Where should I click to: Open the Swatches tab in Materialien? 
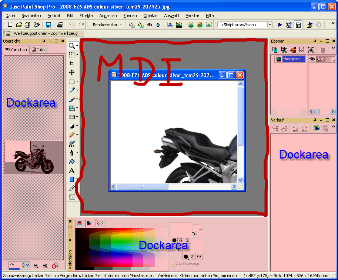100,223
